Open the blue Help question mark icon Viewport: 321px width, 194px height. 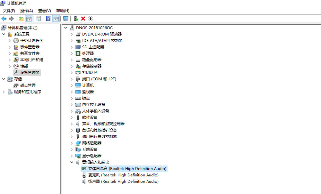point(48,19)
